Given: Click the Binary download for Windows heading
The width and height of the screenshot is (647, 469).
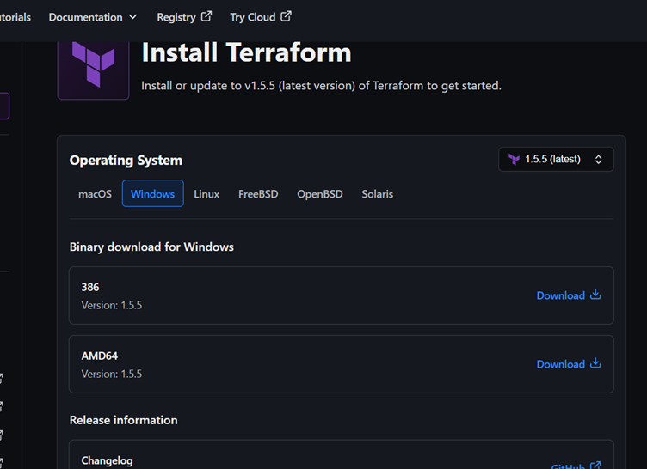Looking at the screenshot, I should pyautogui.click(x=151, y=247).
